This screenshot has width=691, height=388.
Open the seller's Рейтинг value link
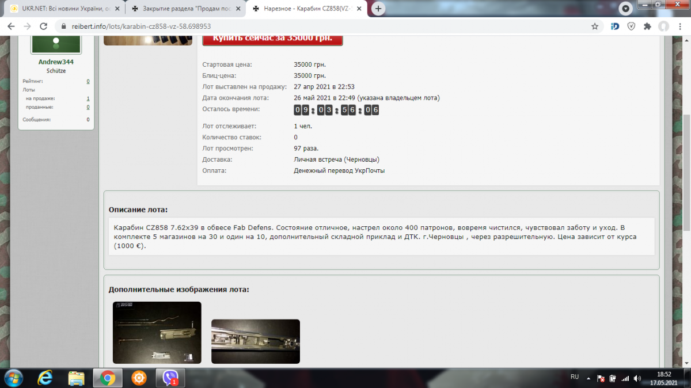point(88,81)
